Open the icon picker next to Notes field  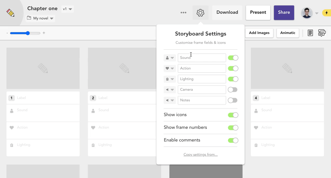tap(173, 100)
